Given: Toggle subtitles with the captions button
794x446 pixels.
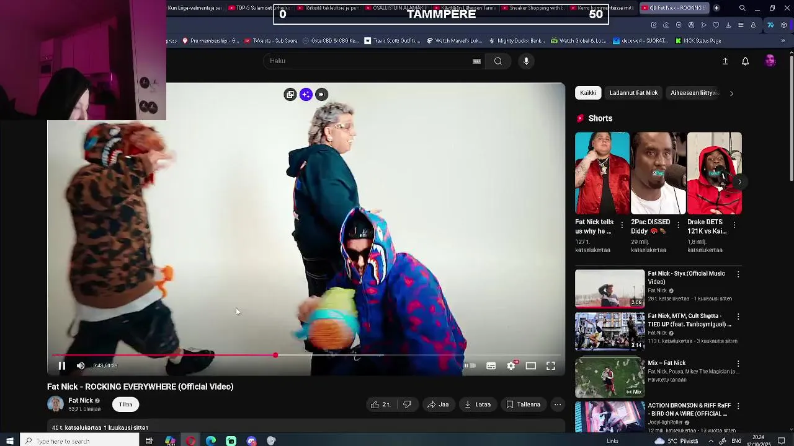Looking at the screenshot, I should pos(491,365).
